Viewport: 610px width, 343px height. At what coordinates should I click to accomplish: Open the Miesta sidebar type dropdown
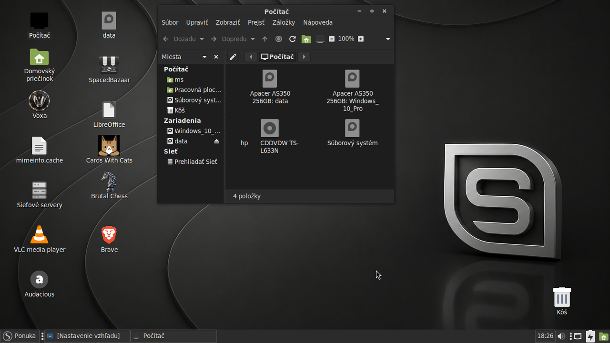204,57
